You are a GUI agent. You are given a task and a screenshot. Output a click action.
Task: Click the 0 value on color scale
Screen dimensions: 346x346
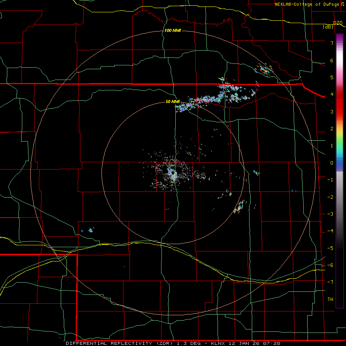(332, 163)
